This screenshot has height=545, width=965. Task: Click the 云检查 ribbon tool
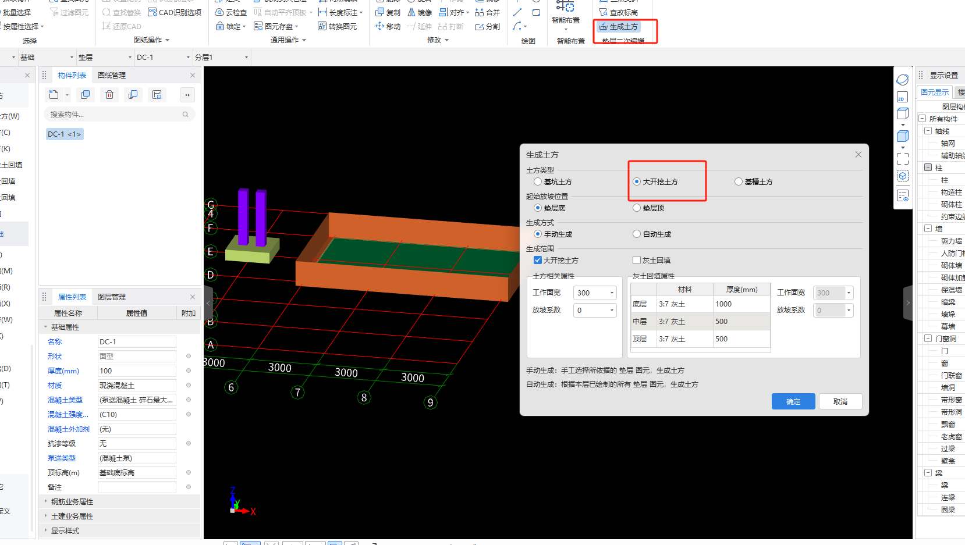point(231,12)
